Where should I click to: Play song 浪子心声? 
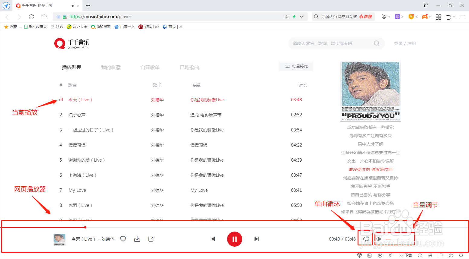(77, 115)
